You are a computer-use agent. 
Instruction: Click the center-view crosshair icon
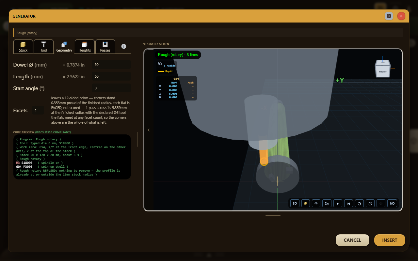(381, 203)
